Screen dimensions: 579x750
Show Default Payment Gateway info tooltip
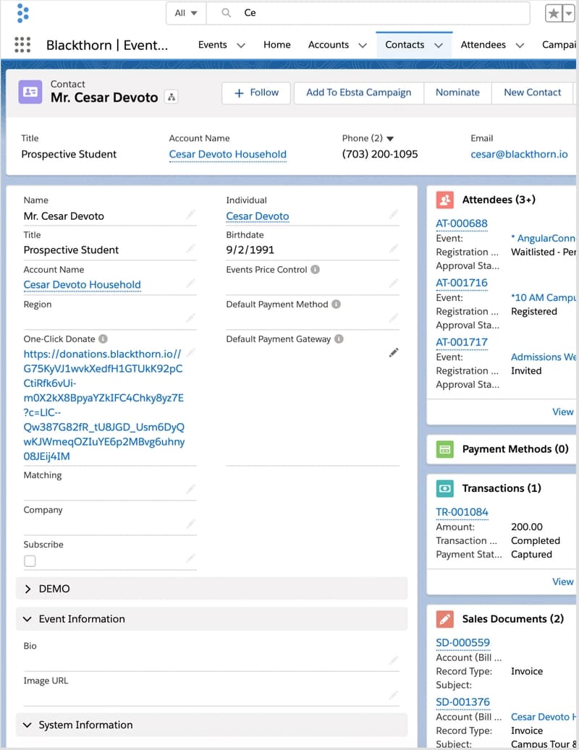point(339,338)
